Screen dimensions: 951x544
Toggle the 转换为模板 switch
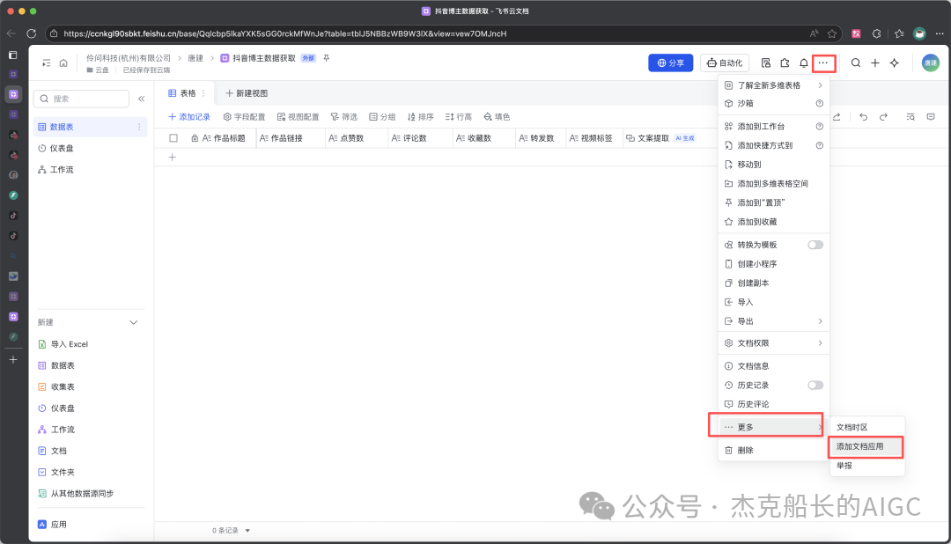pyautogui.click(x=815, y=245)
